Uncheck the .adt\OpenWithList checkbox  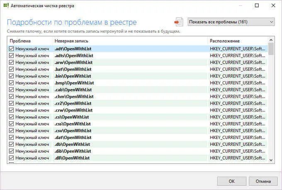point(11,49)
